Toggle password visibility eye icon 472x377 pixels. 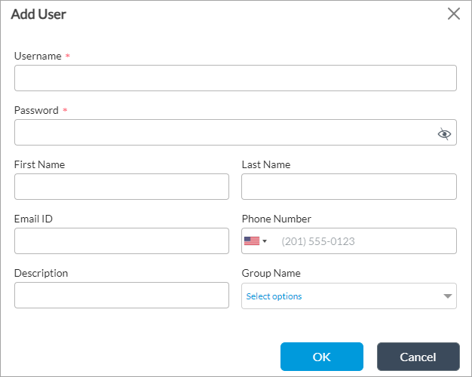444,133
